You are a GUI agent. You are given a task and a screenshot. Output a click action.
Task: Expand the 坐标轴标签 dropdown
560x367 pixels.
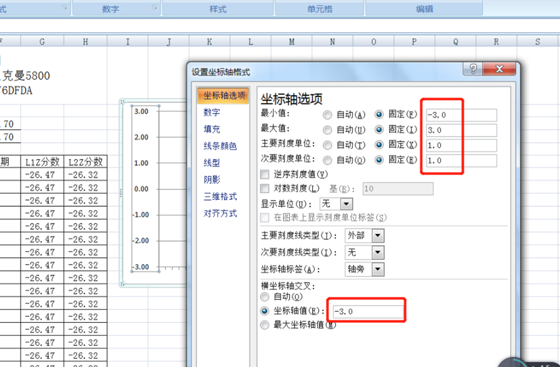(x=377, y=270)
